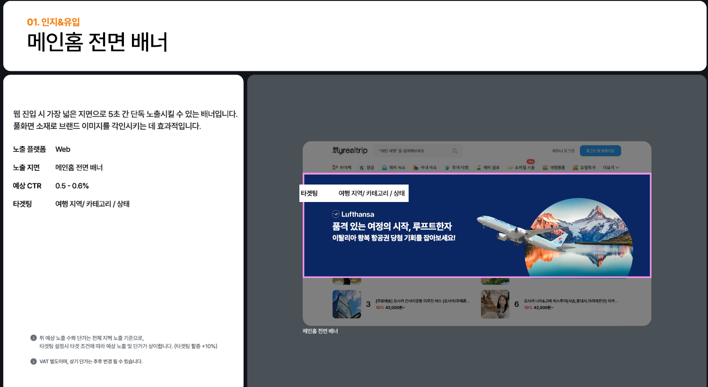This screenshot has height=387, width=708.
Task: Click the 42,000원~ price of item 6
Action: pyautogui.click(x=543, y=308)
